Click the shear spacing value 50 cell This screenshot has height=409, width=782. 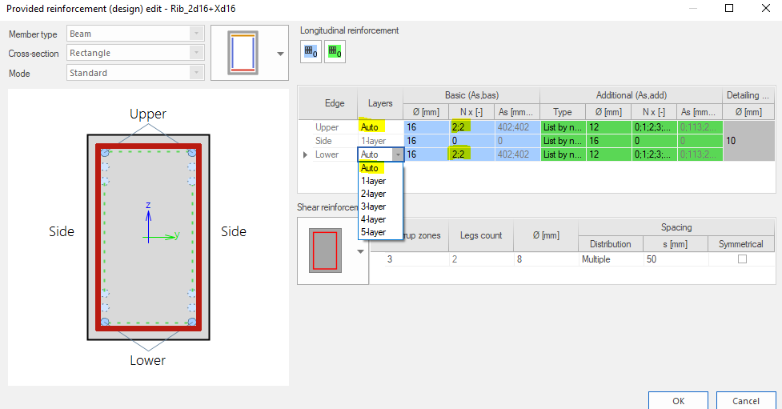pyautogui.click(x=674, y=259)
